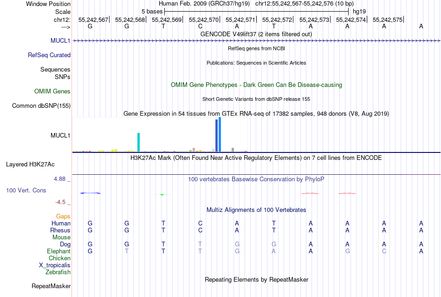This screenshot has height=297, width=441.
Task: Click the Sequences track label
Action: tap(55, 70)
